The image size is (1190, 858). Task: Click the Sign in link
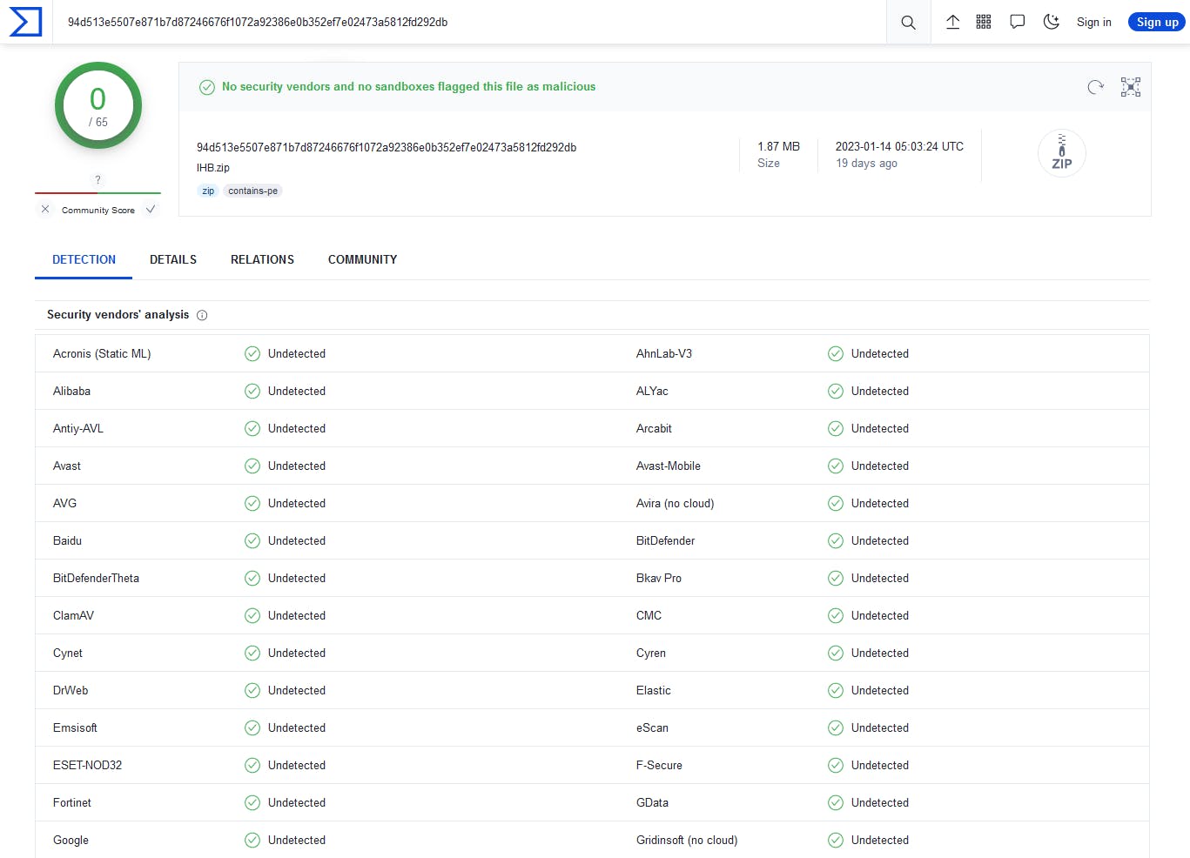(x=1094, y=22)
